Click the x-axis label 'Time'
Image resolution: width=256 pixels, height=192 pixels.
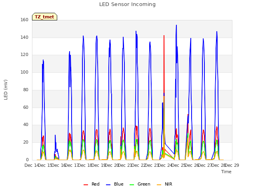pyautogui.click(x=226, y=172)
